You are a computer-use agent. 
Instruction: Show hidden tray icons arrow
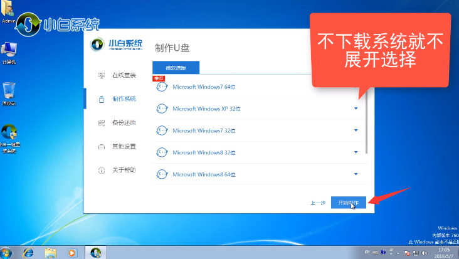pos(398,253)
